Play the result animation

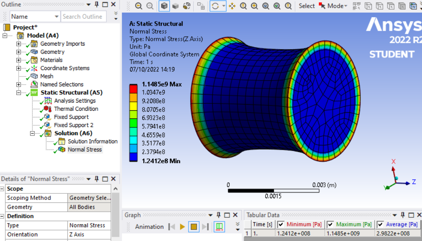[182, 227]
